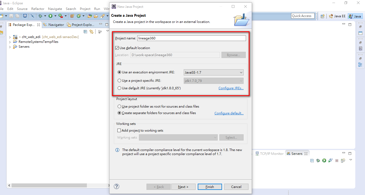Start server in debug mode icon

(x=318, y=160)
